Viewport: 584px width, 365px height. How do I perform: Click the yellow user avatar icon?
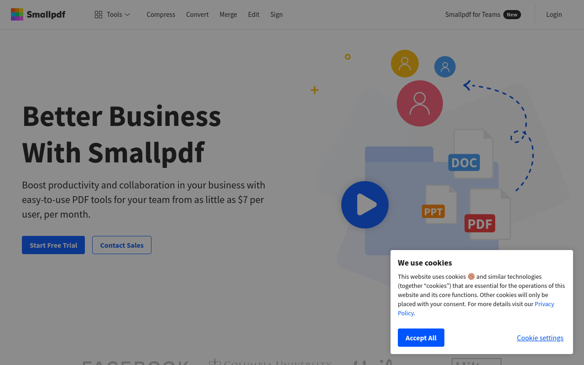[x=405, y=63]
